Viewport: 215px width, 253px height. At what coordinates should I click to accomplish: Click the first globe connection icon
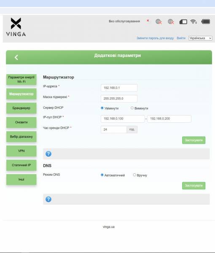pyautogui.click(x=159, y=22)
